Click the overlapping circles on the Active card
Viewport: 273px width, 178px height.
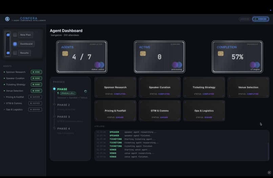click(x=177, y=65)
